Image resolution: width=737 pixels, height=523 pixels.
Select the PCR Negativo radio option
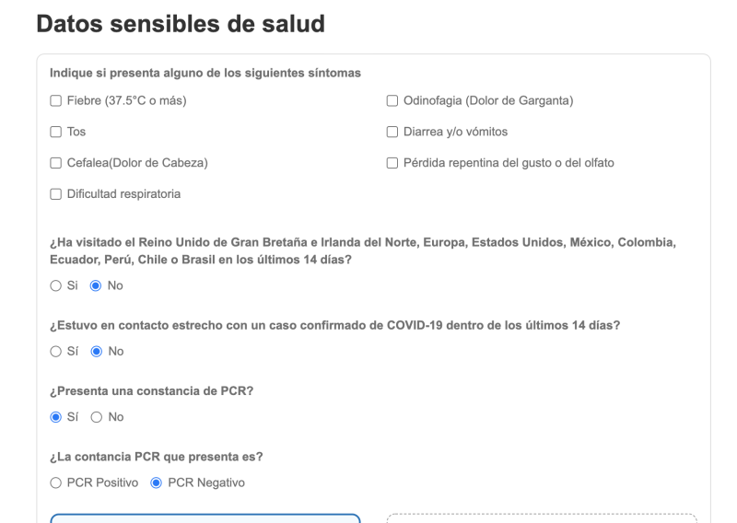tap(156, 482)
